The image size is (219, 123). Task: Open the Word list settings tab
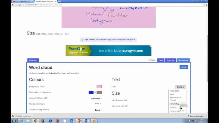pos(170,60)
